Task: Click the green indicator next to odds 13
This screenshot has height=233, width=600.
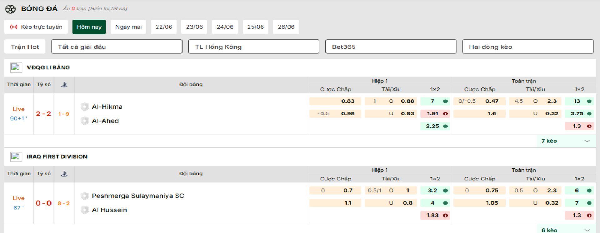Action: pos(589,101)
